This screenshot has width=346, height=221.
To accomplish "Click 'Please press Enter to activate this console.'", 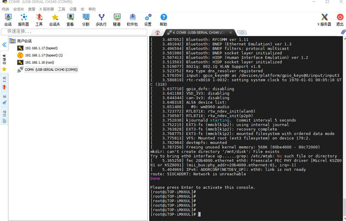I will pos(203,187).
